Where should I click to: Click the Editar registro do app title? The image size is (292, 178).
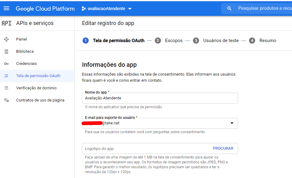coord(108,23)
